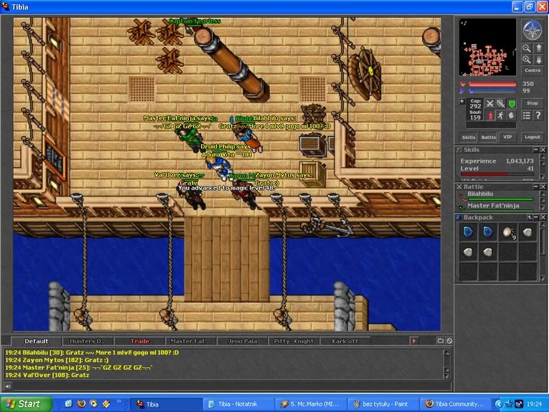
Task: Switch to the Jeno Pala chat tab
Action: pos(243,341)
